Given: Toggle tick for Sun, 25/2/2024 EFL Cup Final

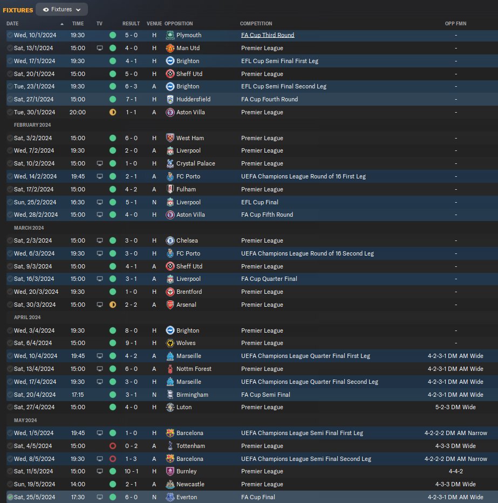Looking at the screenshot, I should (x=10, y=202).
